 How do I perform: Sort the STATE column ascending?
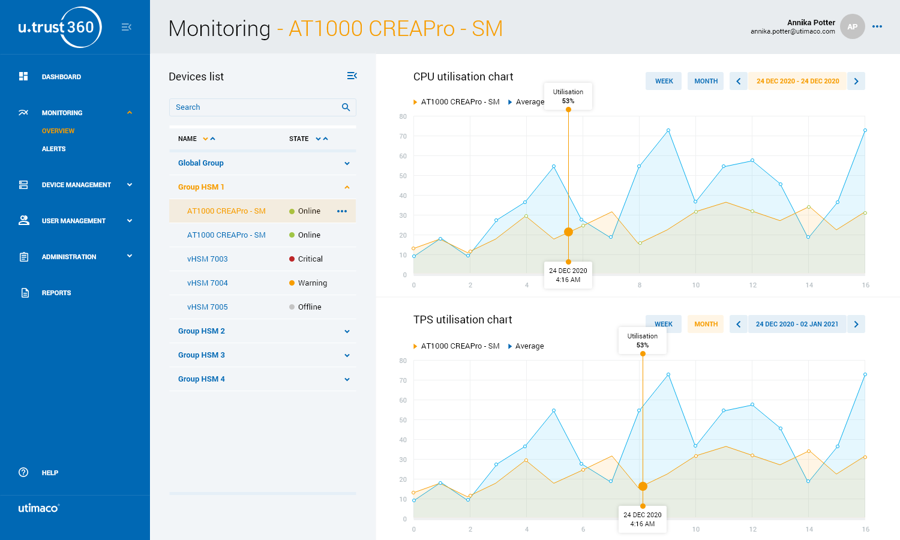point(325,139)
